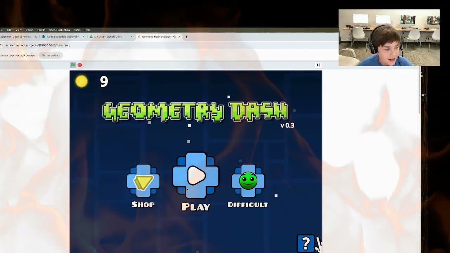
Task: Click the yellow coin icon
Action: 82,82
